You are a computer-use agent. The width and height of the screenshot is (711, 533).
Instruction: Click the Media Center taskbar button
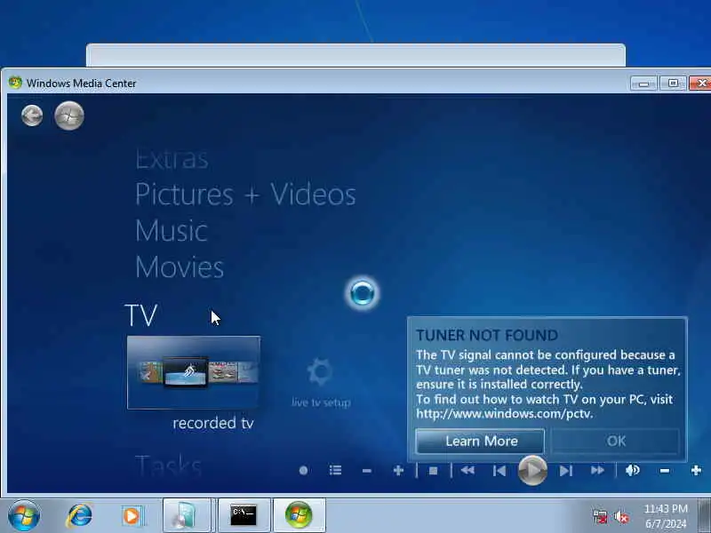pyautogui.click(x=299, y=515)
